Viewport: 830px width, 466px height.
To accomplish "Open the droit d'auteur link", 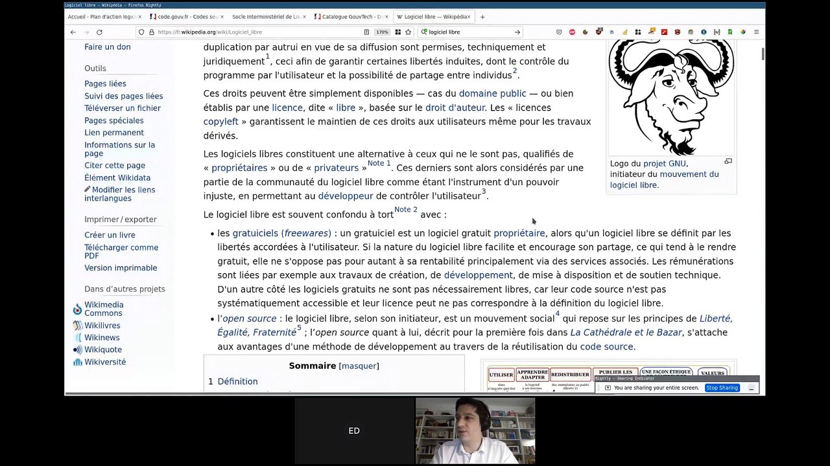I will [455, 107].
